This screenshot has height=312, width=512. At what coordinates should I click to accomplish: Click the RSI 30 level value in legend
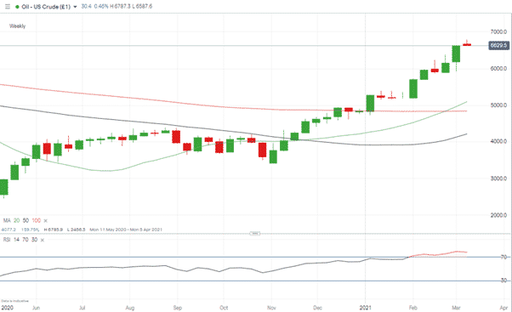[34, 240]
